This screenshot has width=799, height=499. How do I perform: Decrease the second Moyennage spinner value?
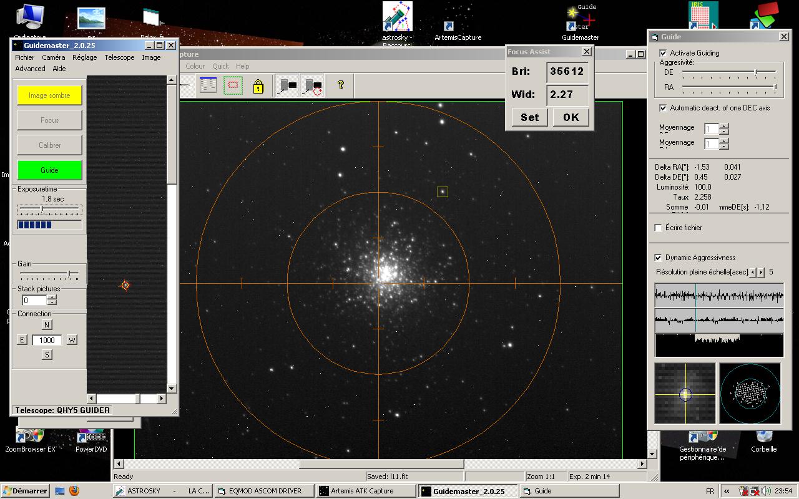pos(724,147)
